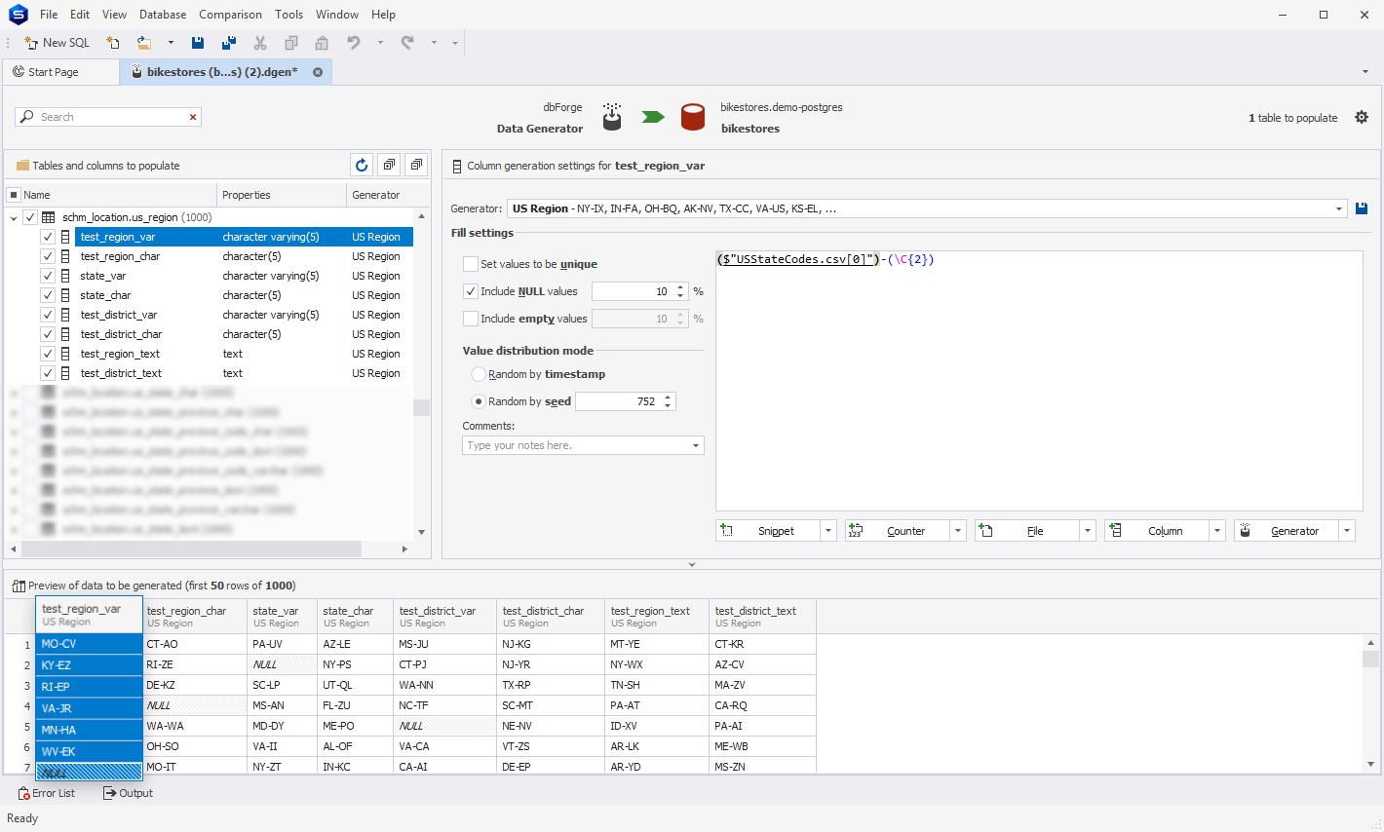Click the New SQL toolbar button

pyautogui.click(x=57, y=43)
